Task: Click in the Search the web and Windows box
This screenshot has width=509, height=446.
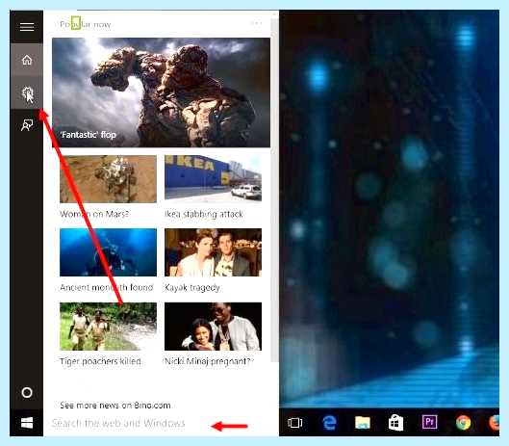Action: coord(161,423)
